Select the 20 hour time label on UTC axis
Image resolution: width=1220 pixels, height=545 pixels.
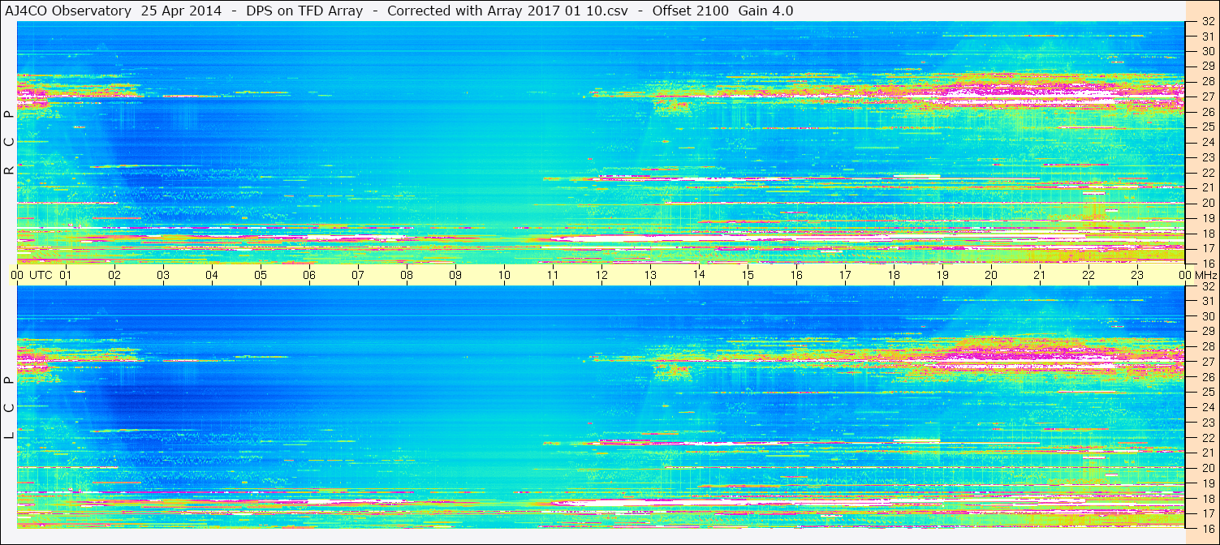pos(991,275)
